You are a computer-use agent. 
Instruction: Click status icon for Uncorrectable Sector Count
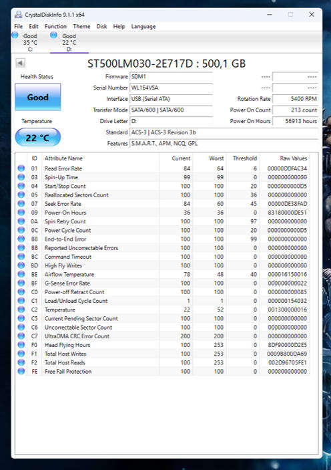[x=21, y=327]
